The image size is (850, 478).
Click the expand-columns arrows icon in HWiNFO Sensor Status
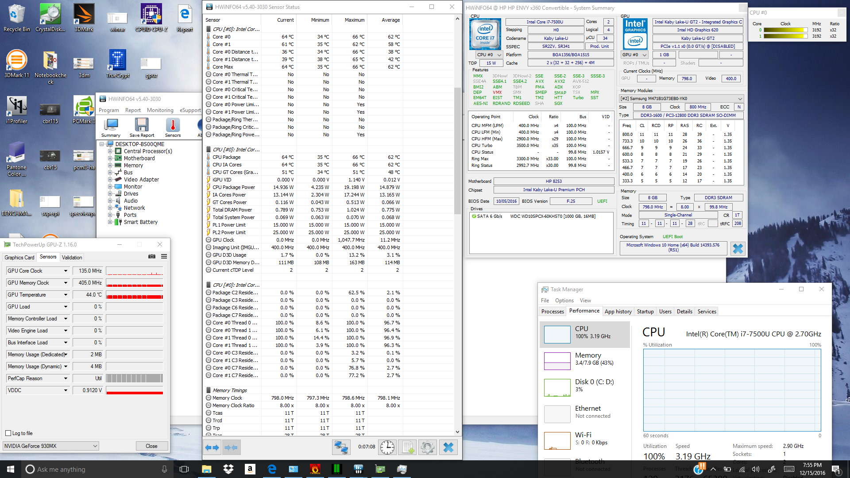[212, 447]
